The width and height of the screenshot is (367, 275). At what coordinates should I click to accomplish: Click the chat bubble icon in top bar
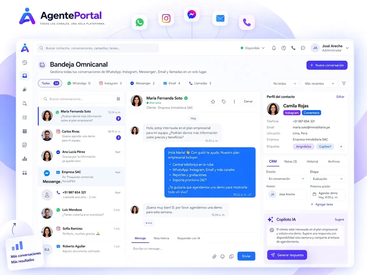(303, 48)
